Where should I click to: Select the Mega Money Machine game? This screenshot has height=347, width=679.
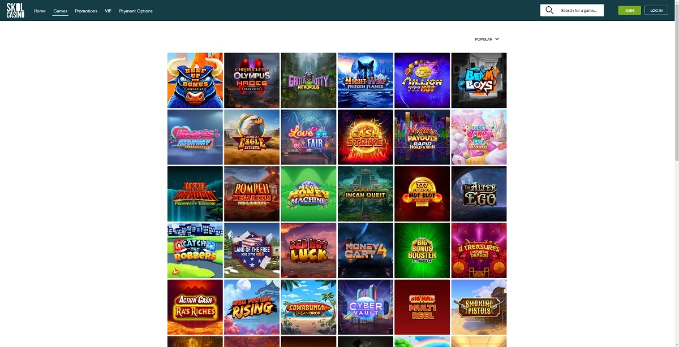tap(309, 193)
